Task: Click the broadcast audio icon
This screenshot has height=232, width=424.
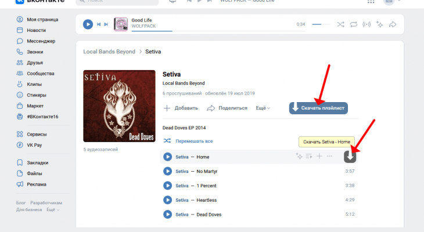Action: (x=366, y=24)
